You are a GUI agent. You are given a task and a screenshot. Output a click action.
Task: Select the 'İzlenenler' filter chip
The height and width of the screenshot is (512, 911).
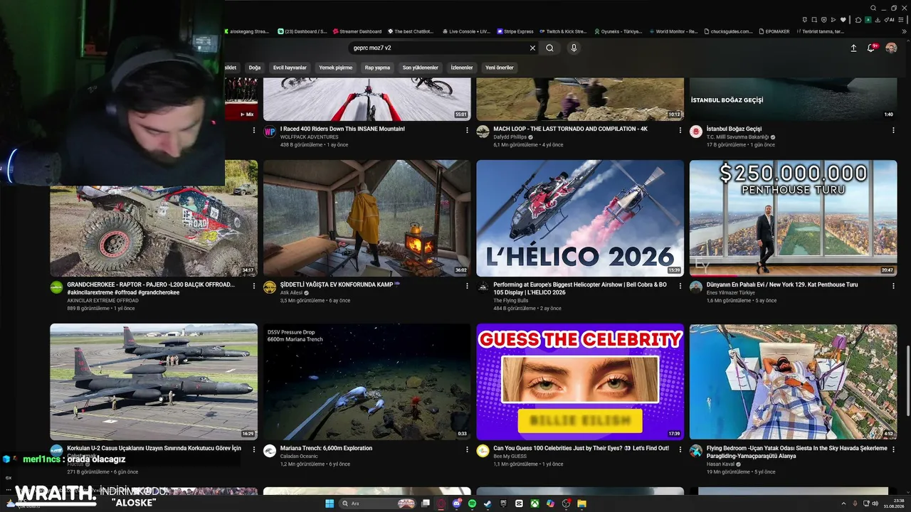click(x=462, y=68)
